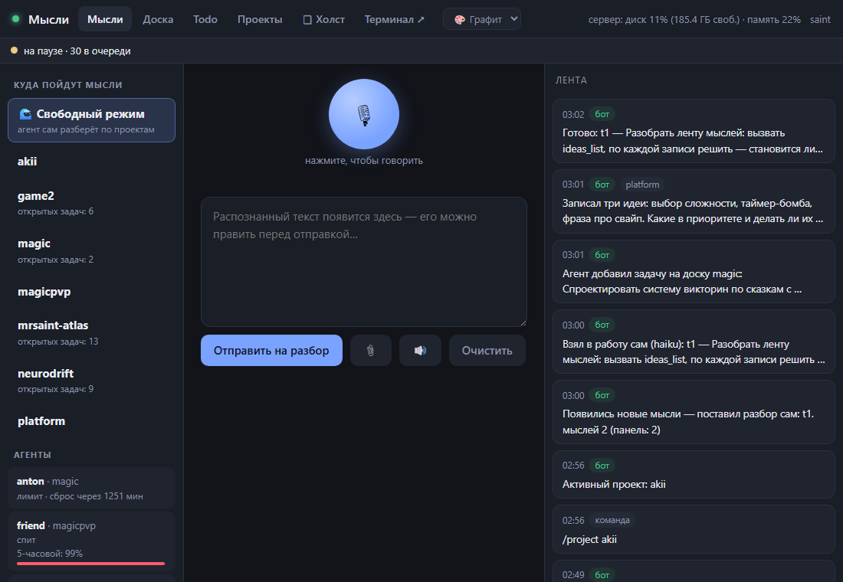
Task: Click the server disk and memory status text
Action: [694, 19]
